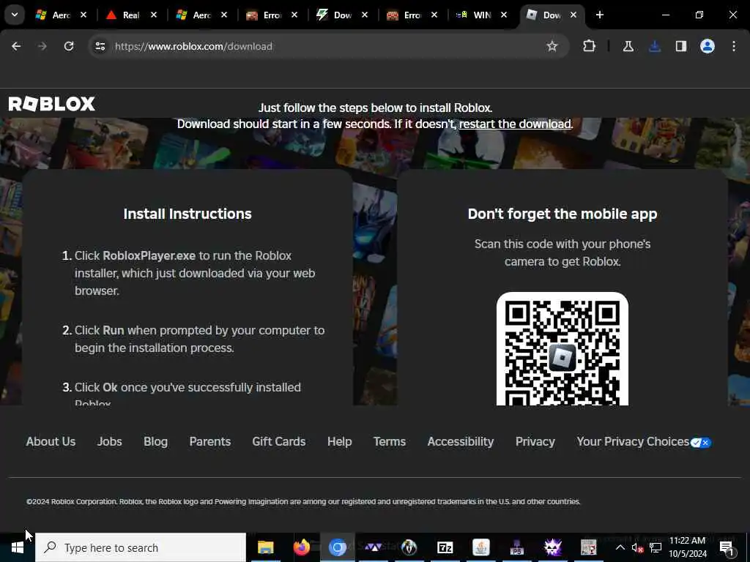Click the muted volume tray icon
Viewport: 750px width, 562px height.
tap(637, 547)
